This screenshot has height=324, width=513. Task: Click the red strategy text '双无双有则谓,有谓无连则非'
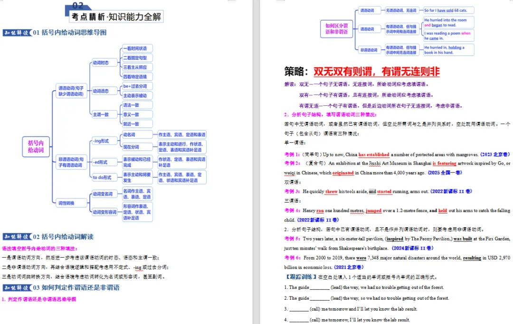point(377,72)
